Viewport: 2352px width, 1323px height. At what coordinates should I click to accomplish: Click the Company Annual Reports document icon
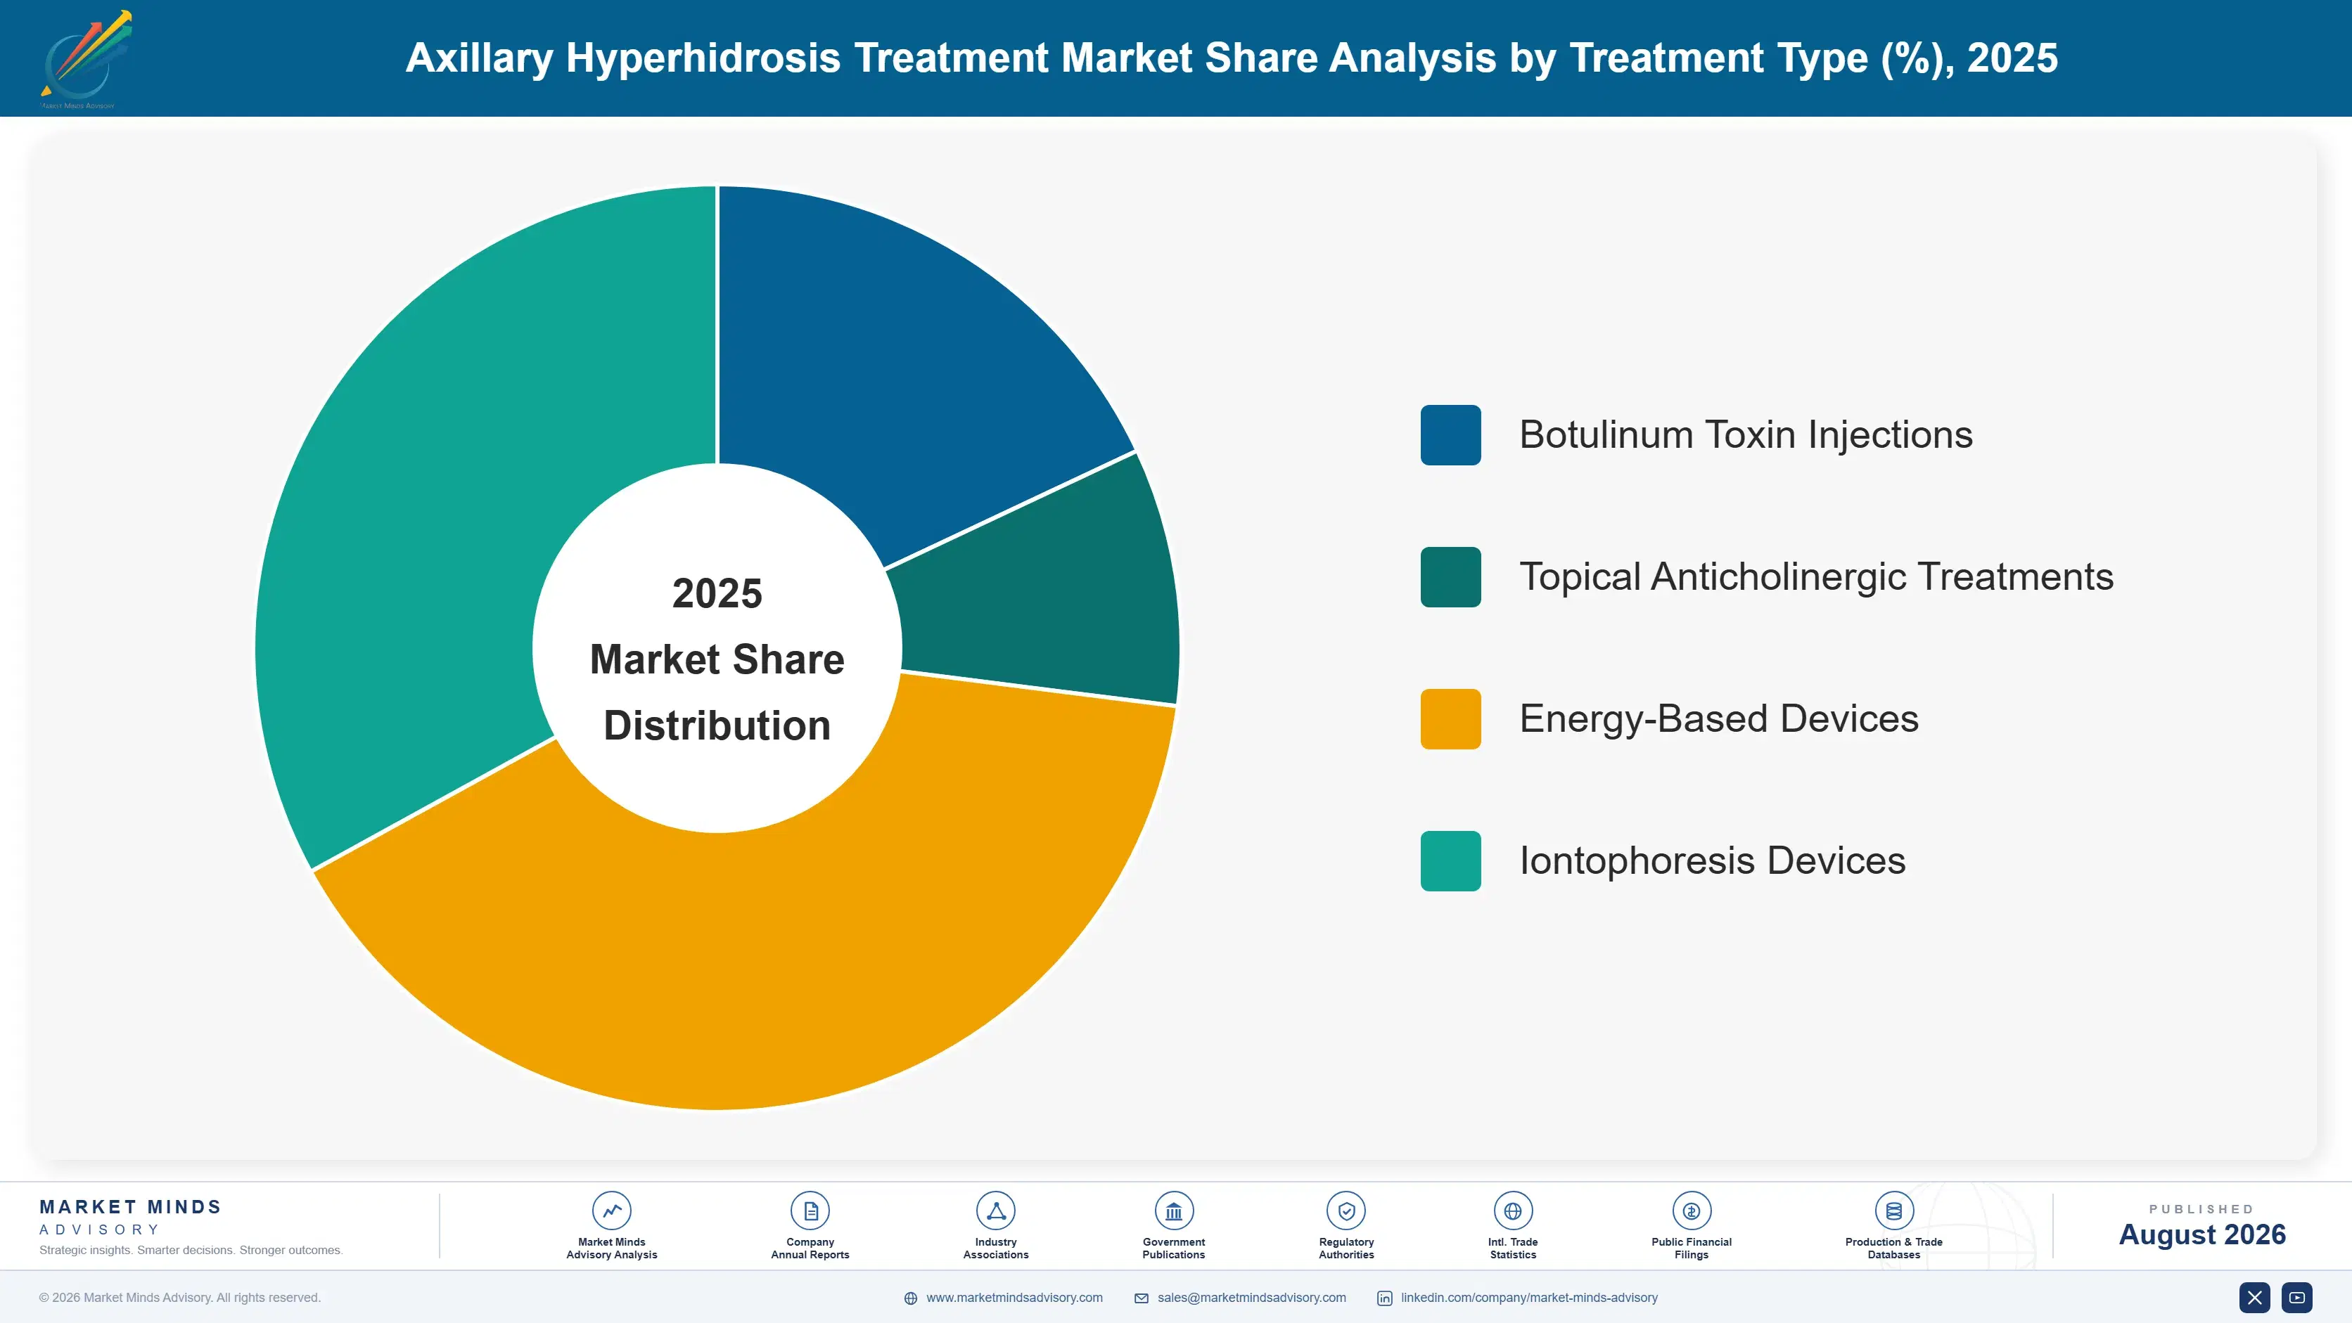[810, 1211]
